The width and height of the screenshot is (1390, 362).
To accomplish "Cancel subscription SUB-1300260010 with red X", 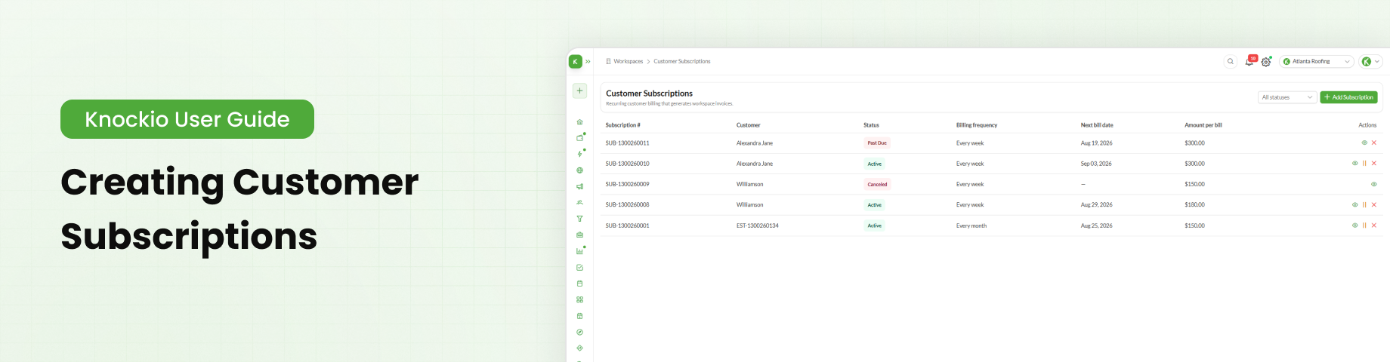I will (1374, 164).
